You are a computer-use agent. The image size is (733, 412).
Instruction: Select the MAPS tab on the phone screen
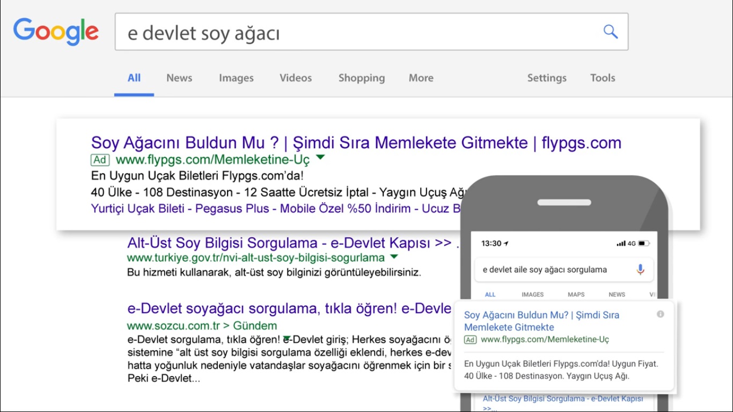pyautogui.click(x=576, y=295)
